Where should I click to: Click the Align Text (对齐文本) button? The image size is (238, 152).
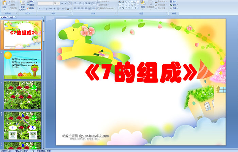click(x=103, y=5)
